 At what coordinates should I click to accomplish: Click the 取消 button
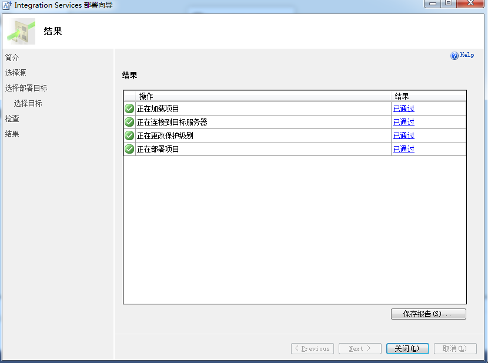point(454,348)
